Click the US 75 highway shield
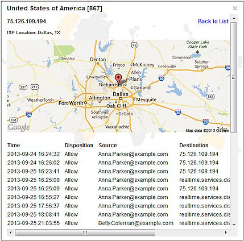Viewport: 244px width, 241px height. (x=134, y=45)
